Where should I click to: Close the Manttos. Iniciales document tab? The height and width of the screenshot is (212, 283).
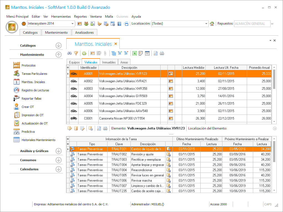[x=116, y=44]
